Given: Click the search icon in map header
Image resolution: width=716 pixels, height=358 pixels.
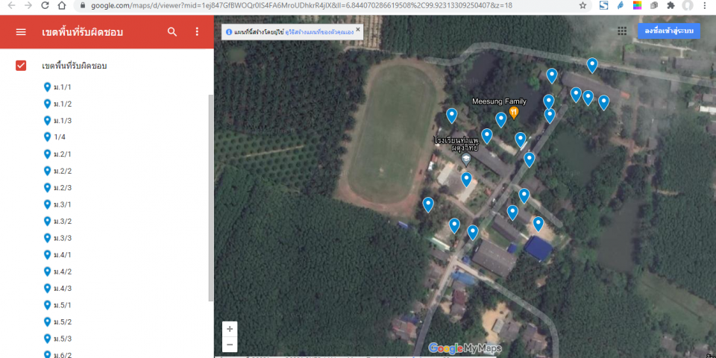Looking at the screenshot, I should click(x=172, y=32).
